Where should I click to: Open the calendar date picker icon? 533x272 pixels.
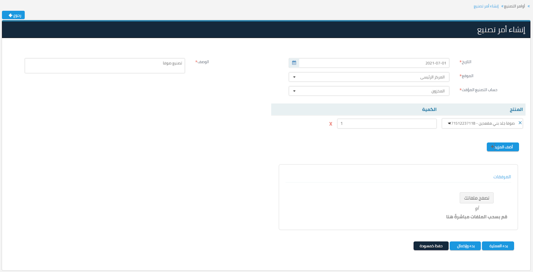(294, 63)
